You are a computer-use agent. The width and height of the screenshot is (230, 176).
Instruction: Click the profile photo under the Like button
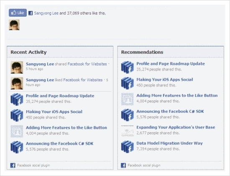pyautogui.click(x=14, y=25)
